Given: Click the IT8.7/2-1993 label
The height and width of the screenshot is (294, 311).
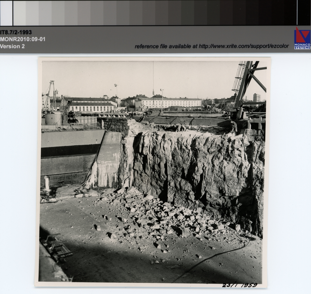Looking at the screenshot, I should [x=16, y=32].
